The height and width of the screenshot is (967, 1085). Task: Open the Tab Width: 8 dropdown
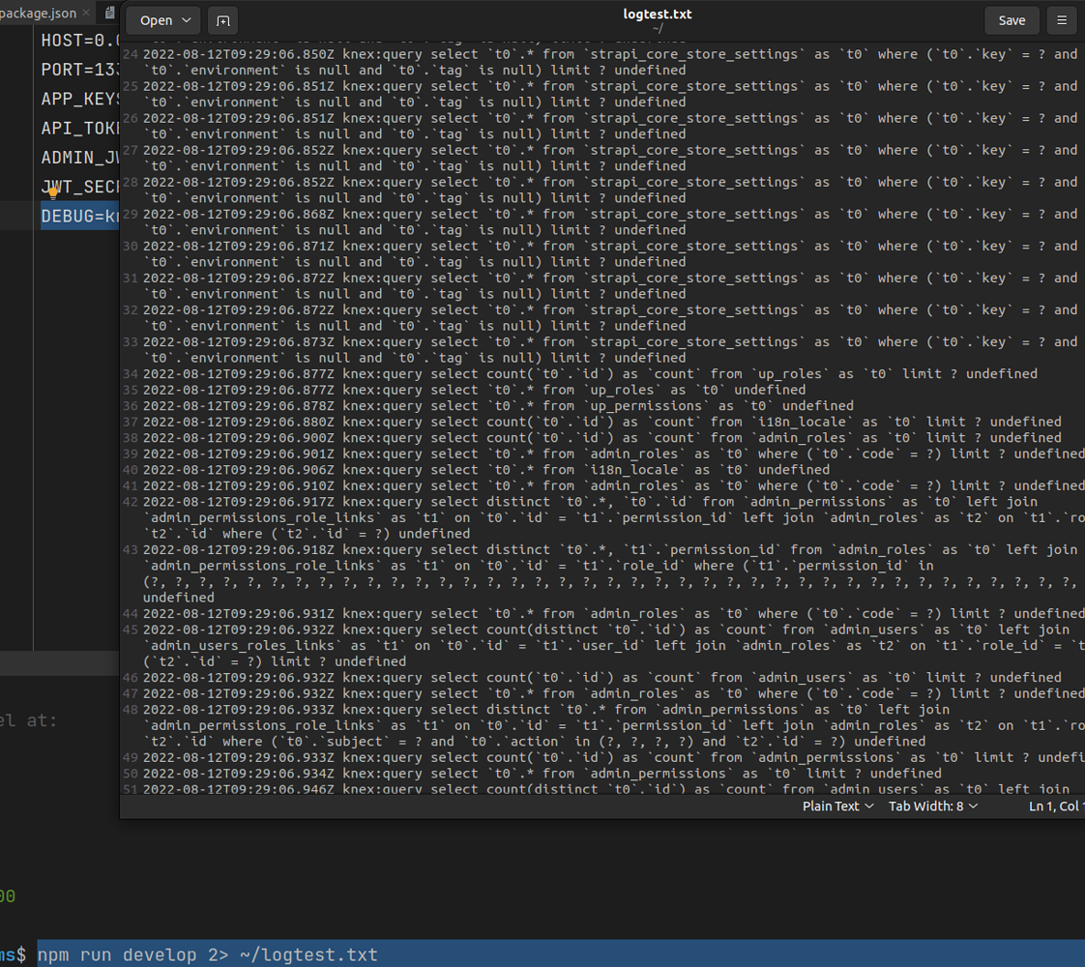coord(931,806)
